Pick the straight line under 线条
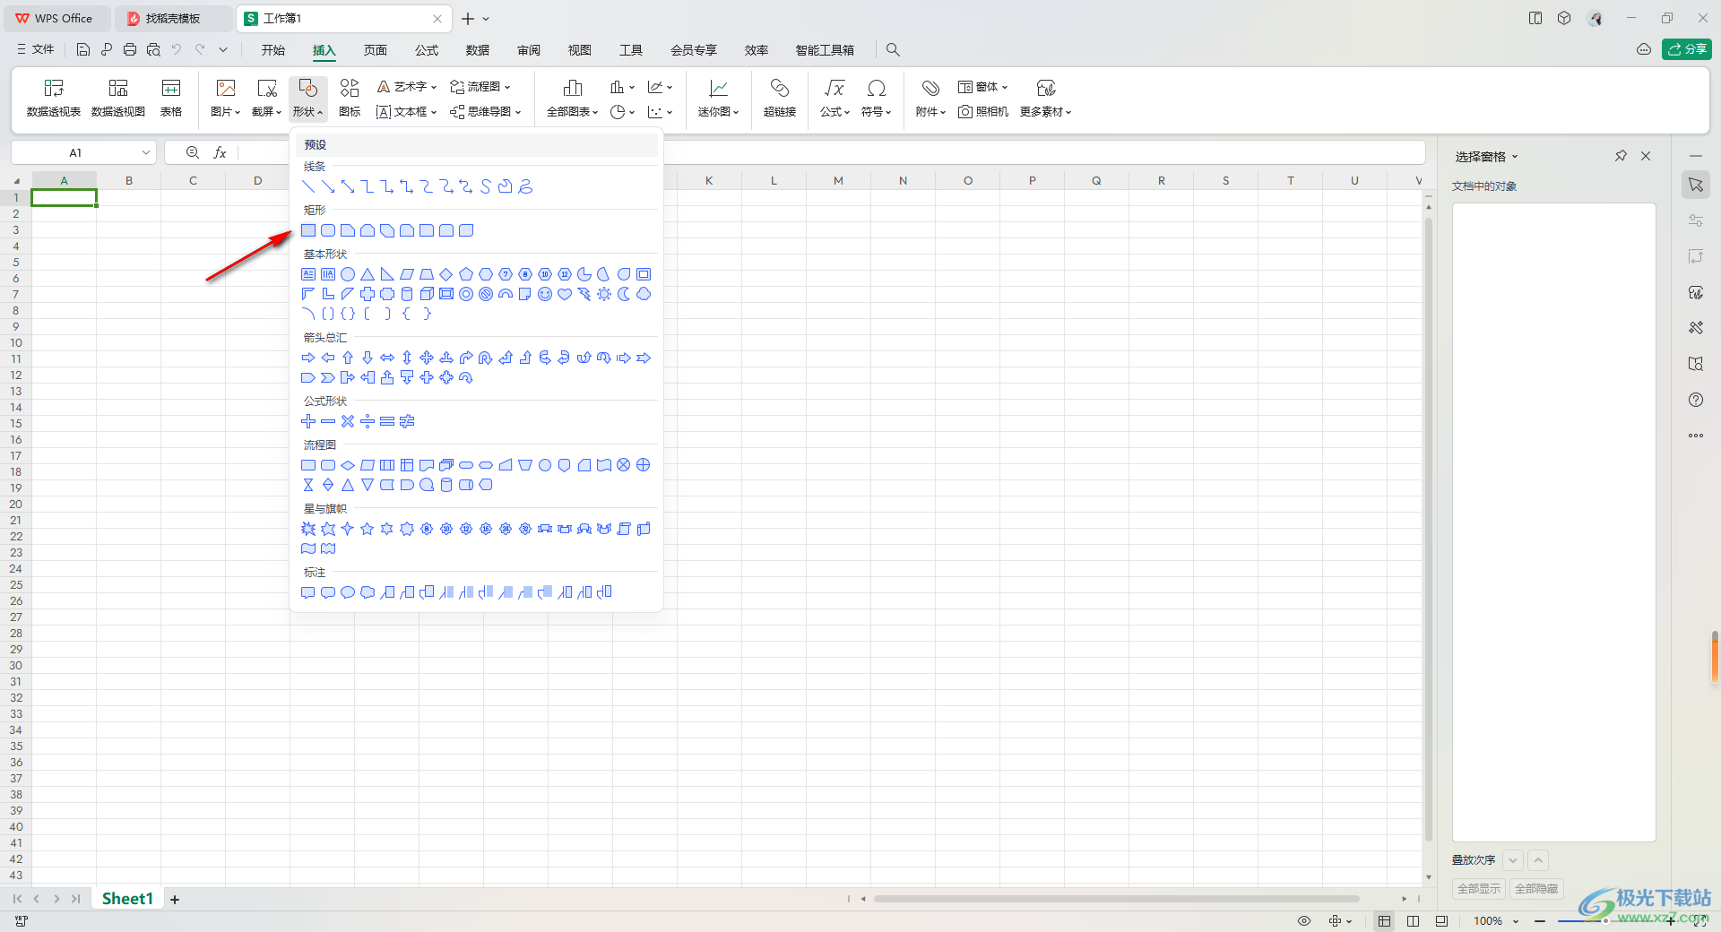Image resolution: width=1721 pixels, height=932 pixels. pyautogui.click(x=308, y=186)
